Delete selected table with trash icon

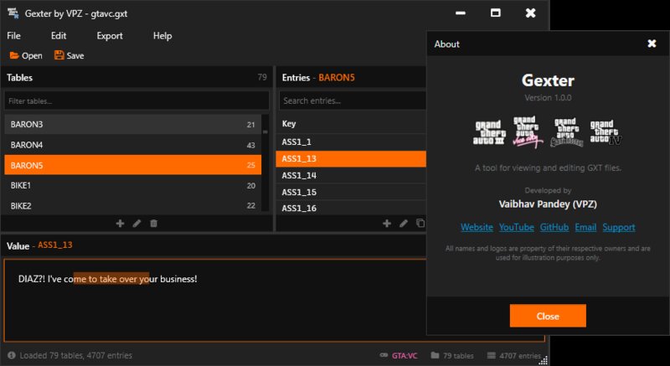153,224
